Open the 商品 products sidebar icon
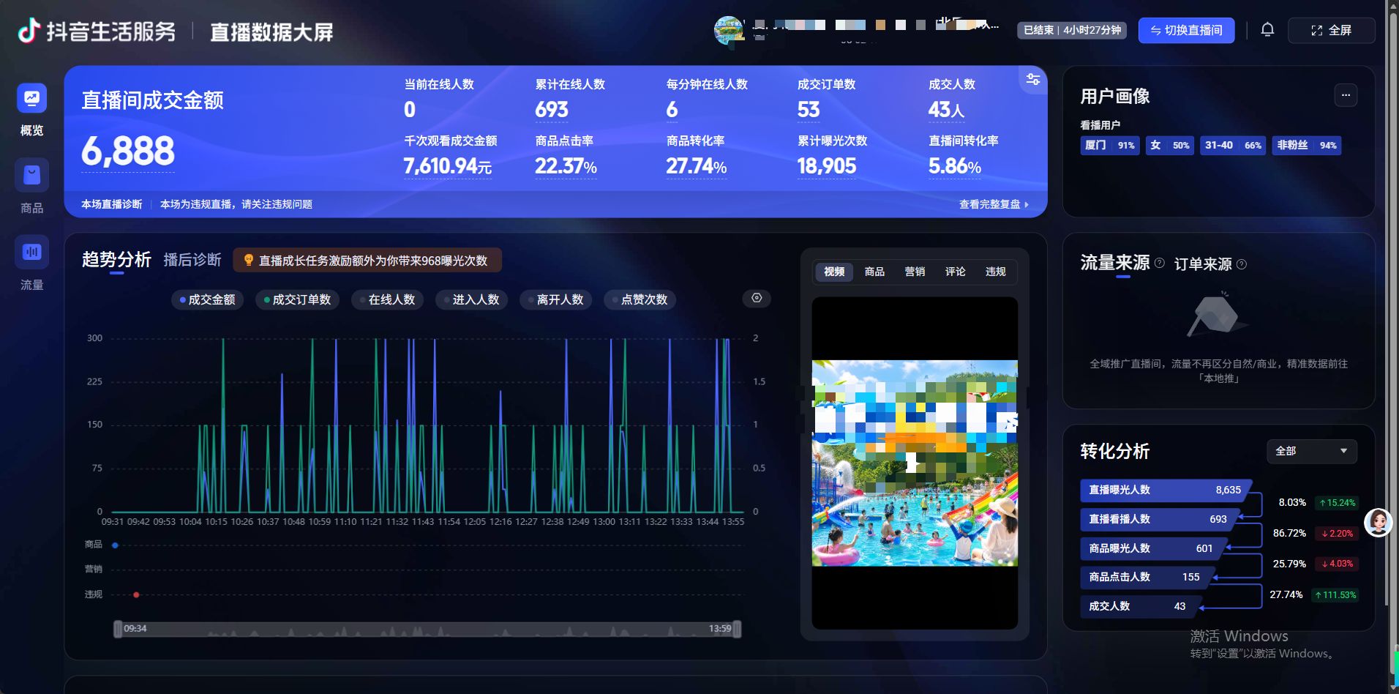The width and height of the screenshot is (1399, 694). (31, 175)
